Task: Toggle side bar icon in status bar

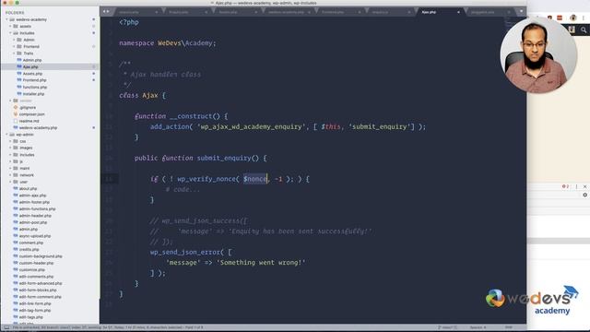Action: point(6,328)
